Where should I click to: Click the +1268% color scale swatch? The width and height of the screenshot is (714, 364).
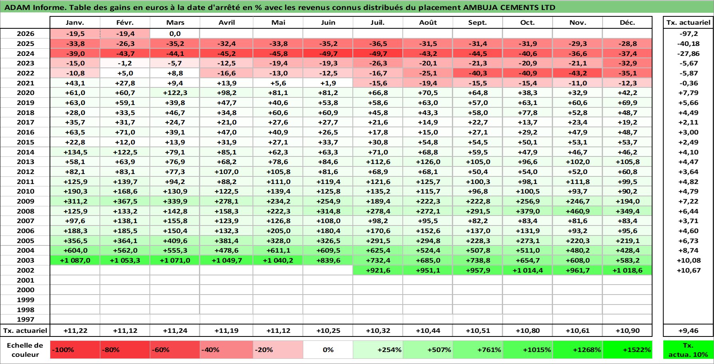coord(577,350)
